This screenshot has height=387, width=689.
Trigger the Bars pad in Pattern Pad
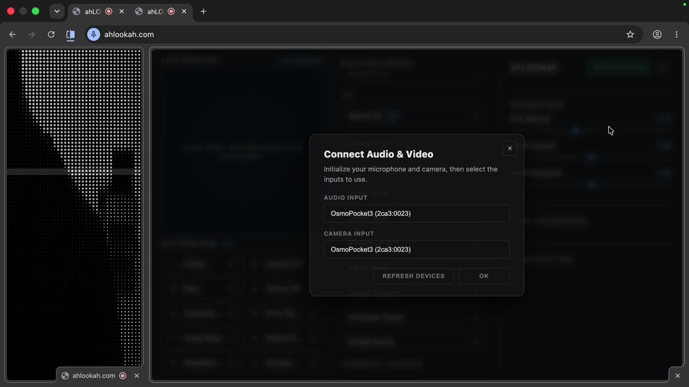coord(201,289)
